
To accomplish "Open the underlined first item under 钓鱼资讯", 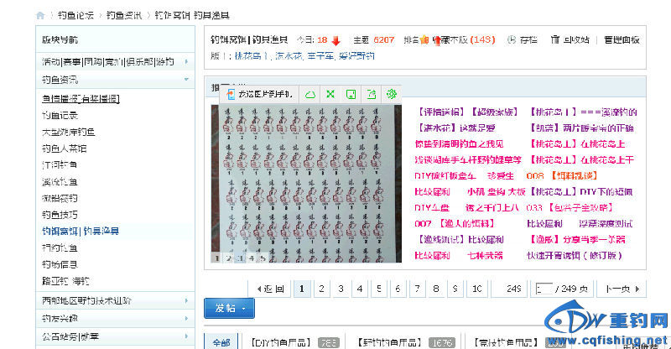I will 81,99.
